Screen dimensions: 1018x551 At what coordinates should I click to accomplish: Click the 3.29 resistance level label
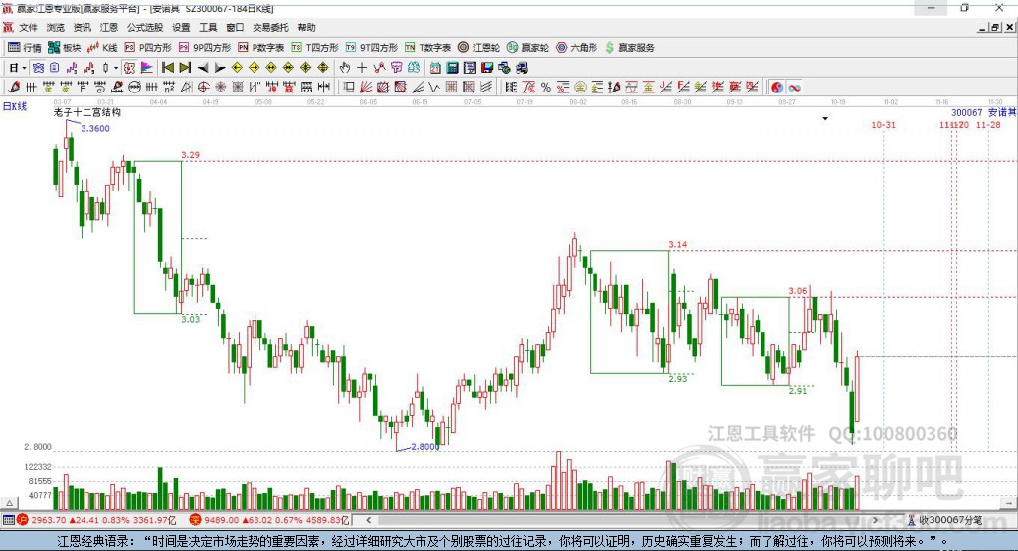tap(190, 155)
